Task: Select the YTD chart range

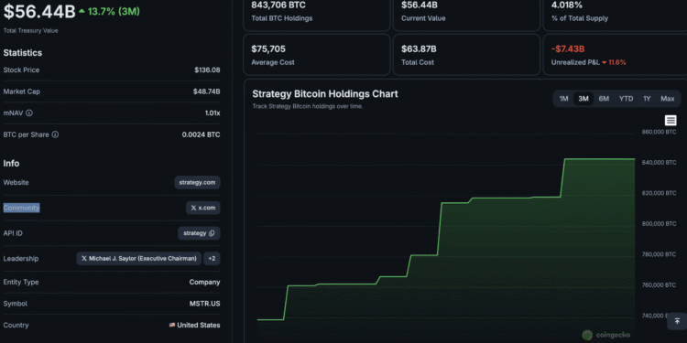Action: click(x=626, y=99)
